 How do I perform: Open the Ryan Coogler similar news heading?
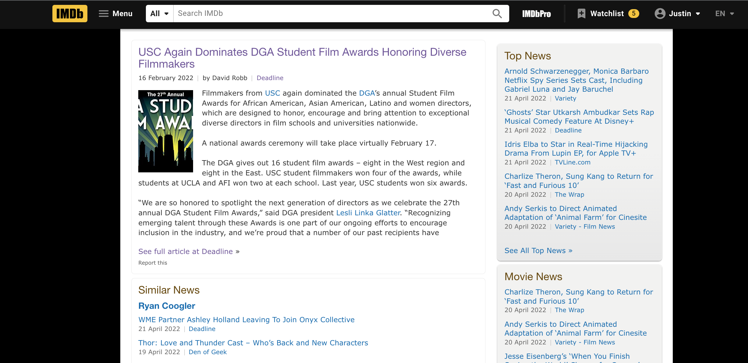click(167, 306)
